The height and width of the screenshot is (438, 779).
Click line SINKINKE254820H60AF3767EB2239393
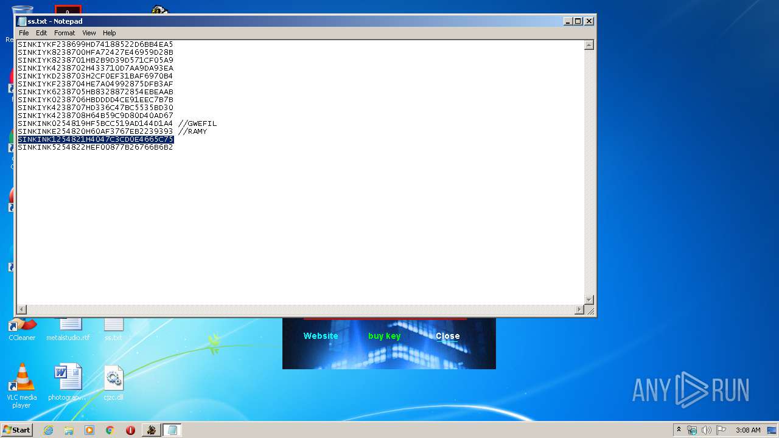[x=96, y=131]
